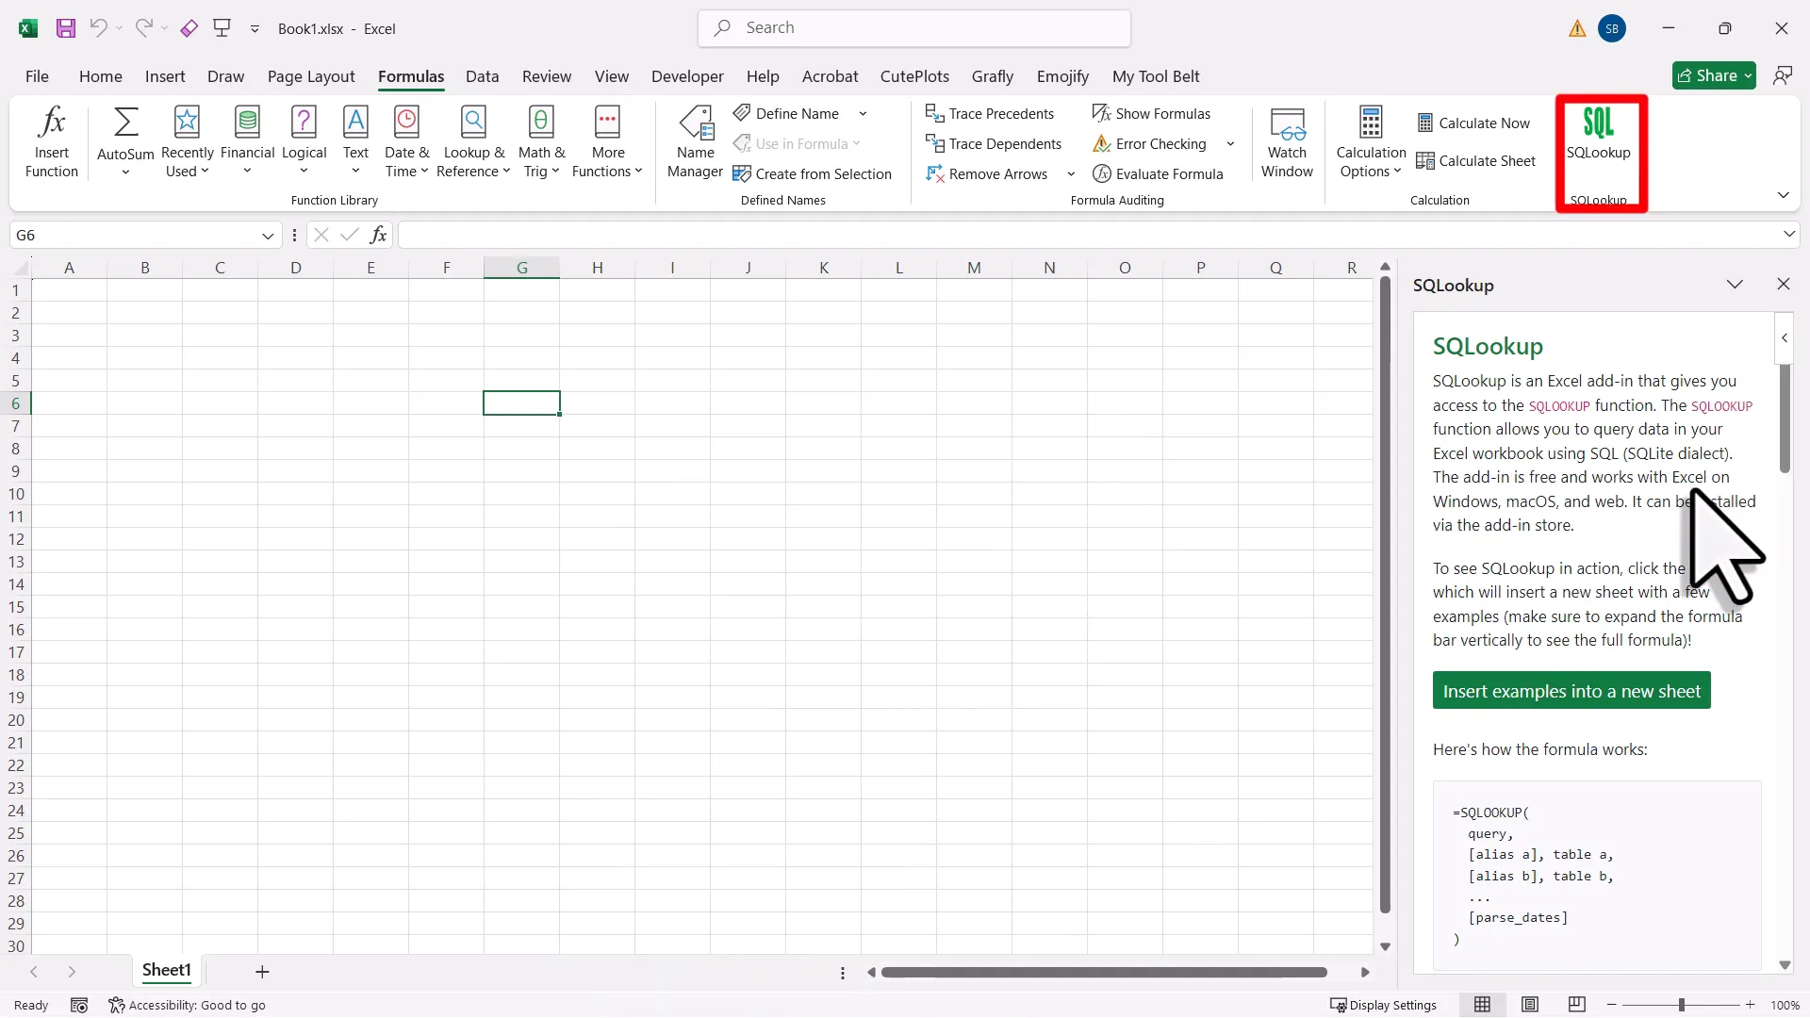
Task: Open the Watch Window
Action: (x=1288, y=141)
